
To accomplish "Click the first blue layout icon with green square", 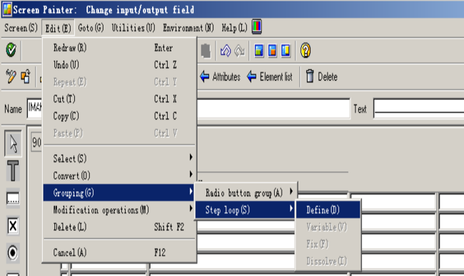I will tap(259, 51).
